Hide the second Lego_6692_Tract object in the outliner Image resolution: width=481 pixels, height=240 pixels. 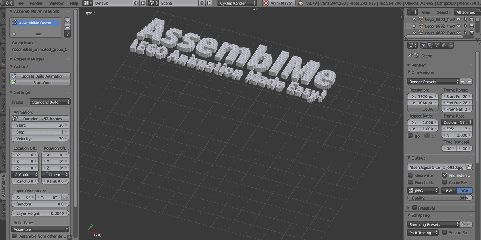pyautogui.click(x=459, y=26)
